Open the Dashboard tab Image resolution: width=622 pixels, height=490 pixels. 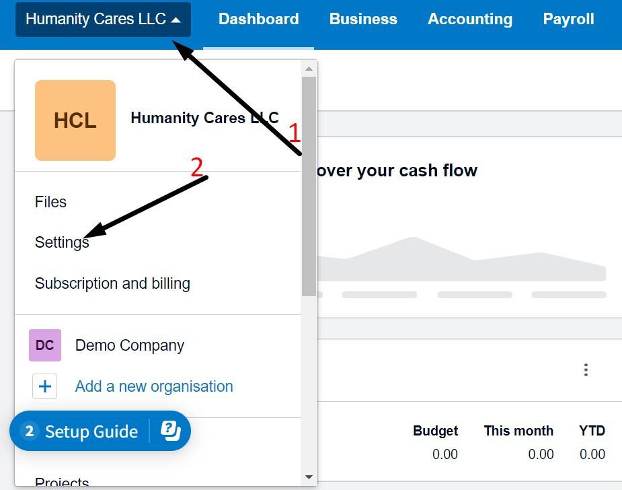[x=259, y=19]
